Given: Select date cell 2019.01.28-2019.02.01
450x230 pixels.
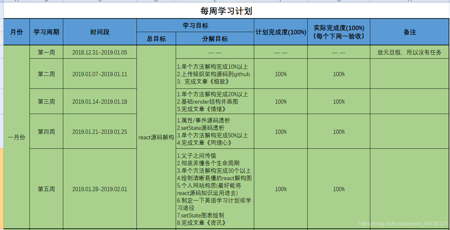Looking at the screenshot, I should click(100, 189).
